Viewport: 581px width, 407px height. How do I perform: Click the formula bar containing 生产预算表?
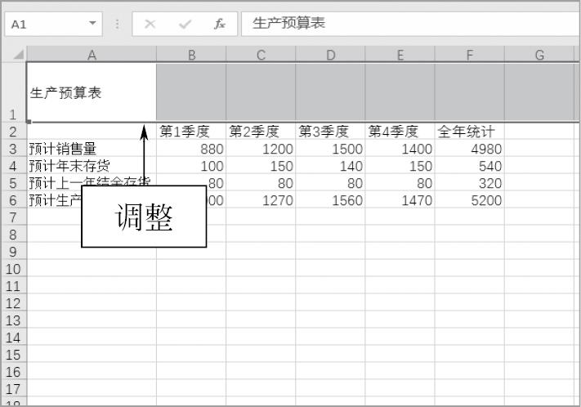(410, 24)
